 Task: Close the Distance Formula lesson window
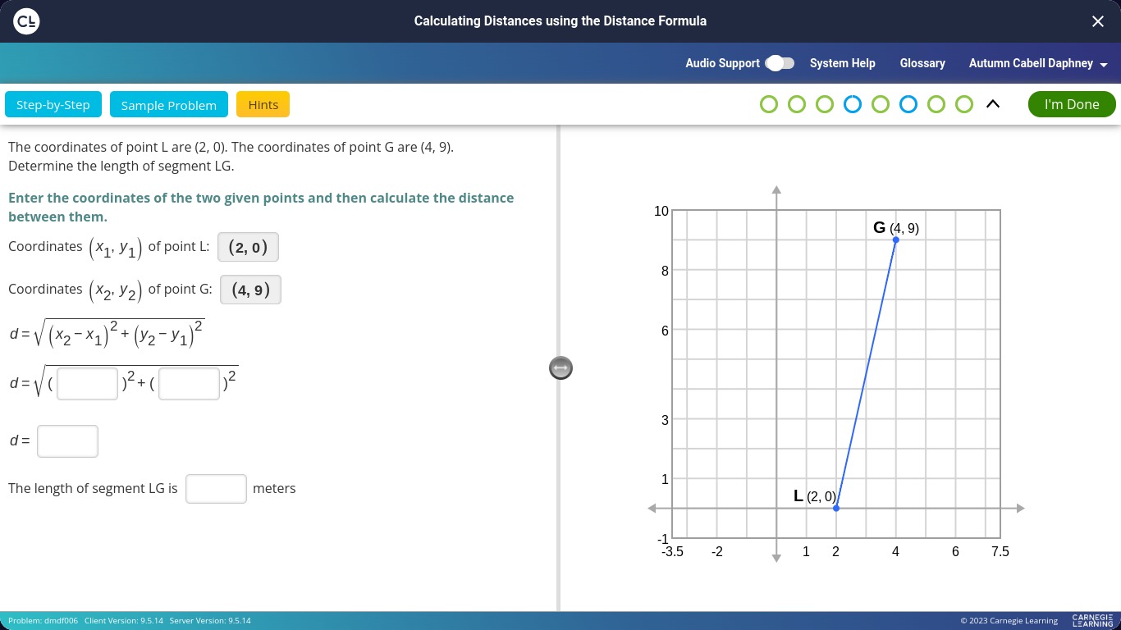(x=1097, y=21)
